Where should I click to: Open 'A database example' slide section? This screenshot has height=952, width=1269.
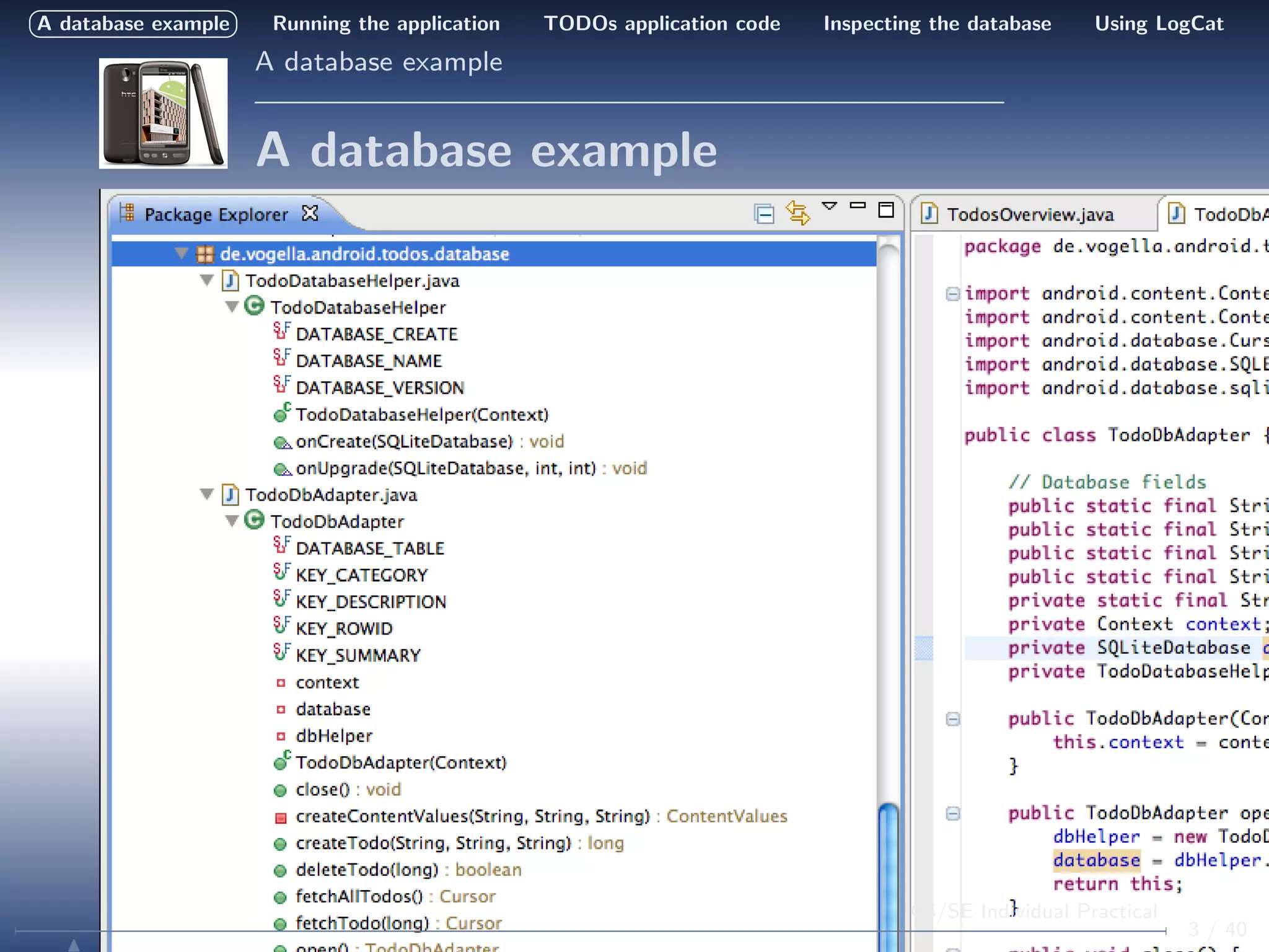click(x=133, y=24)
